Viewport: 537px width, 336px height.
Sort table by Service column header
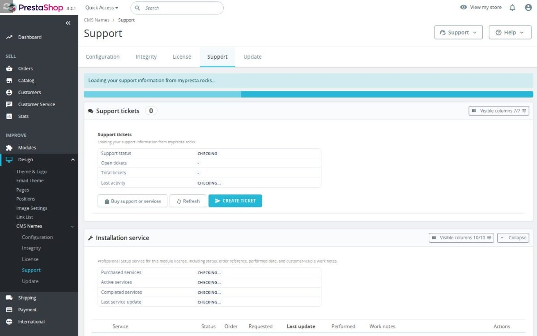[x=120, y=327]
